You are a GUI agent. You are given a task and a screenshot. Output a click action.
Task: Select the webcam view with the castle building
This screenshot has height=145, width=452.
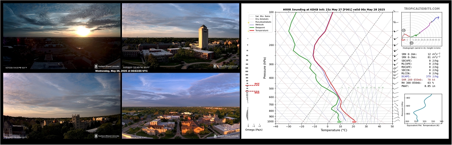[62, 106]
